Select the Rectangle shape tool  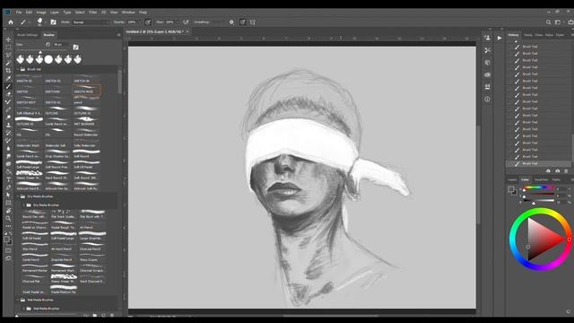coord(8,203)
